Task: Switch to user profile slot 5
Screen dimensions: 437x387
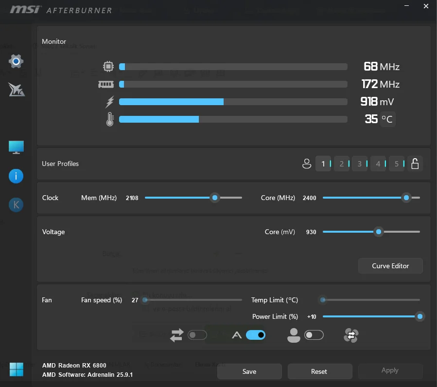Action: tap(396, 164)
